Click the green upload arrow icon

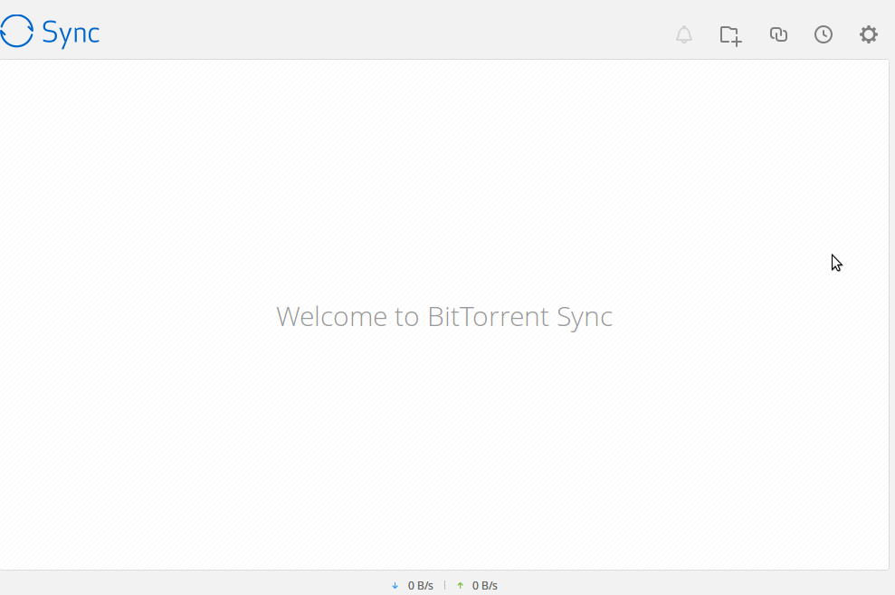click(x=460, y=586)
